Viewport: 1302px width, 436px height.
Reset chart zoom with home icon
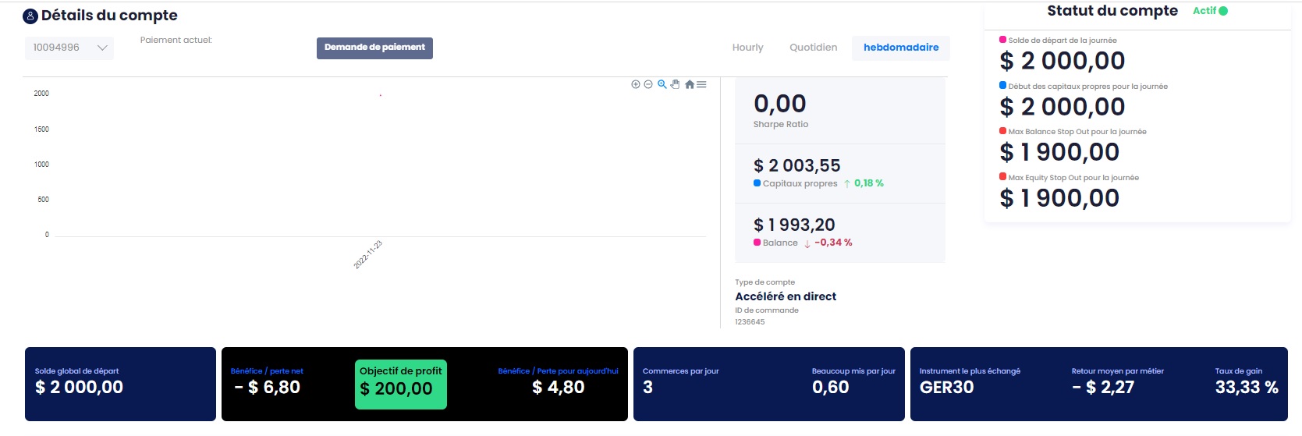coord(690,84)
